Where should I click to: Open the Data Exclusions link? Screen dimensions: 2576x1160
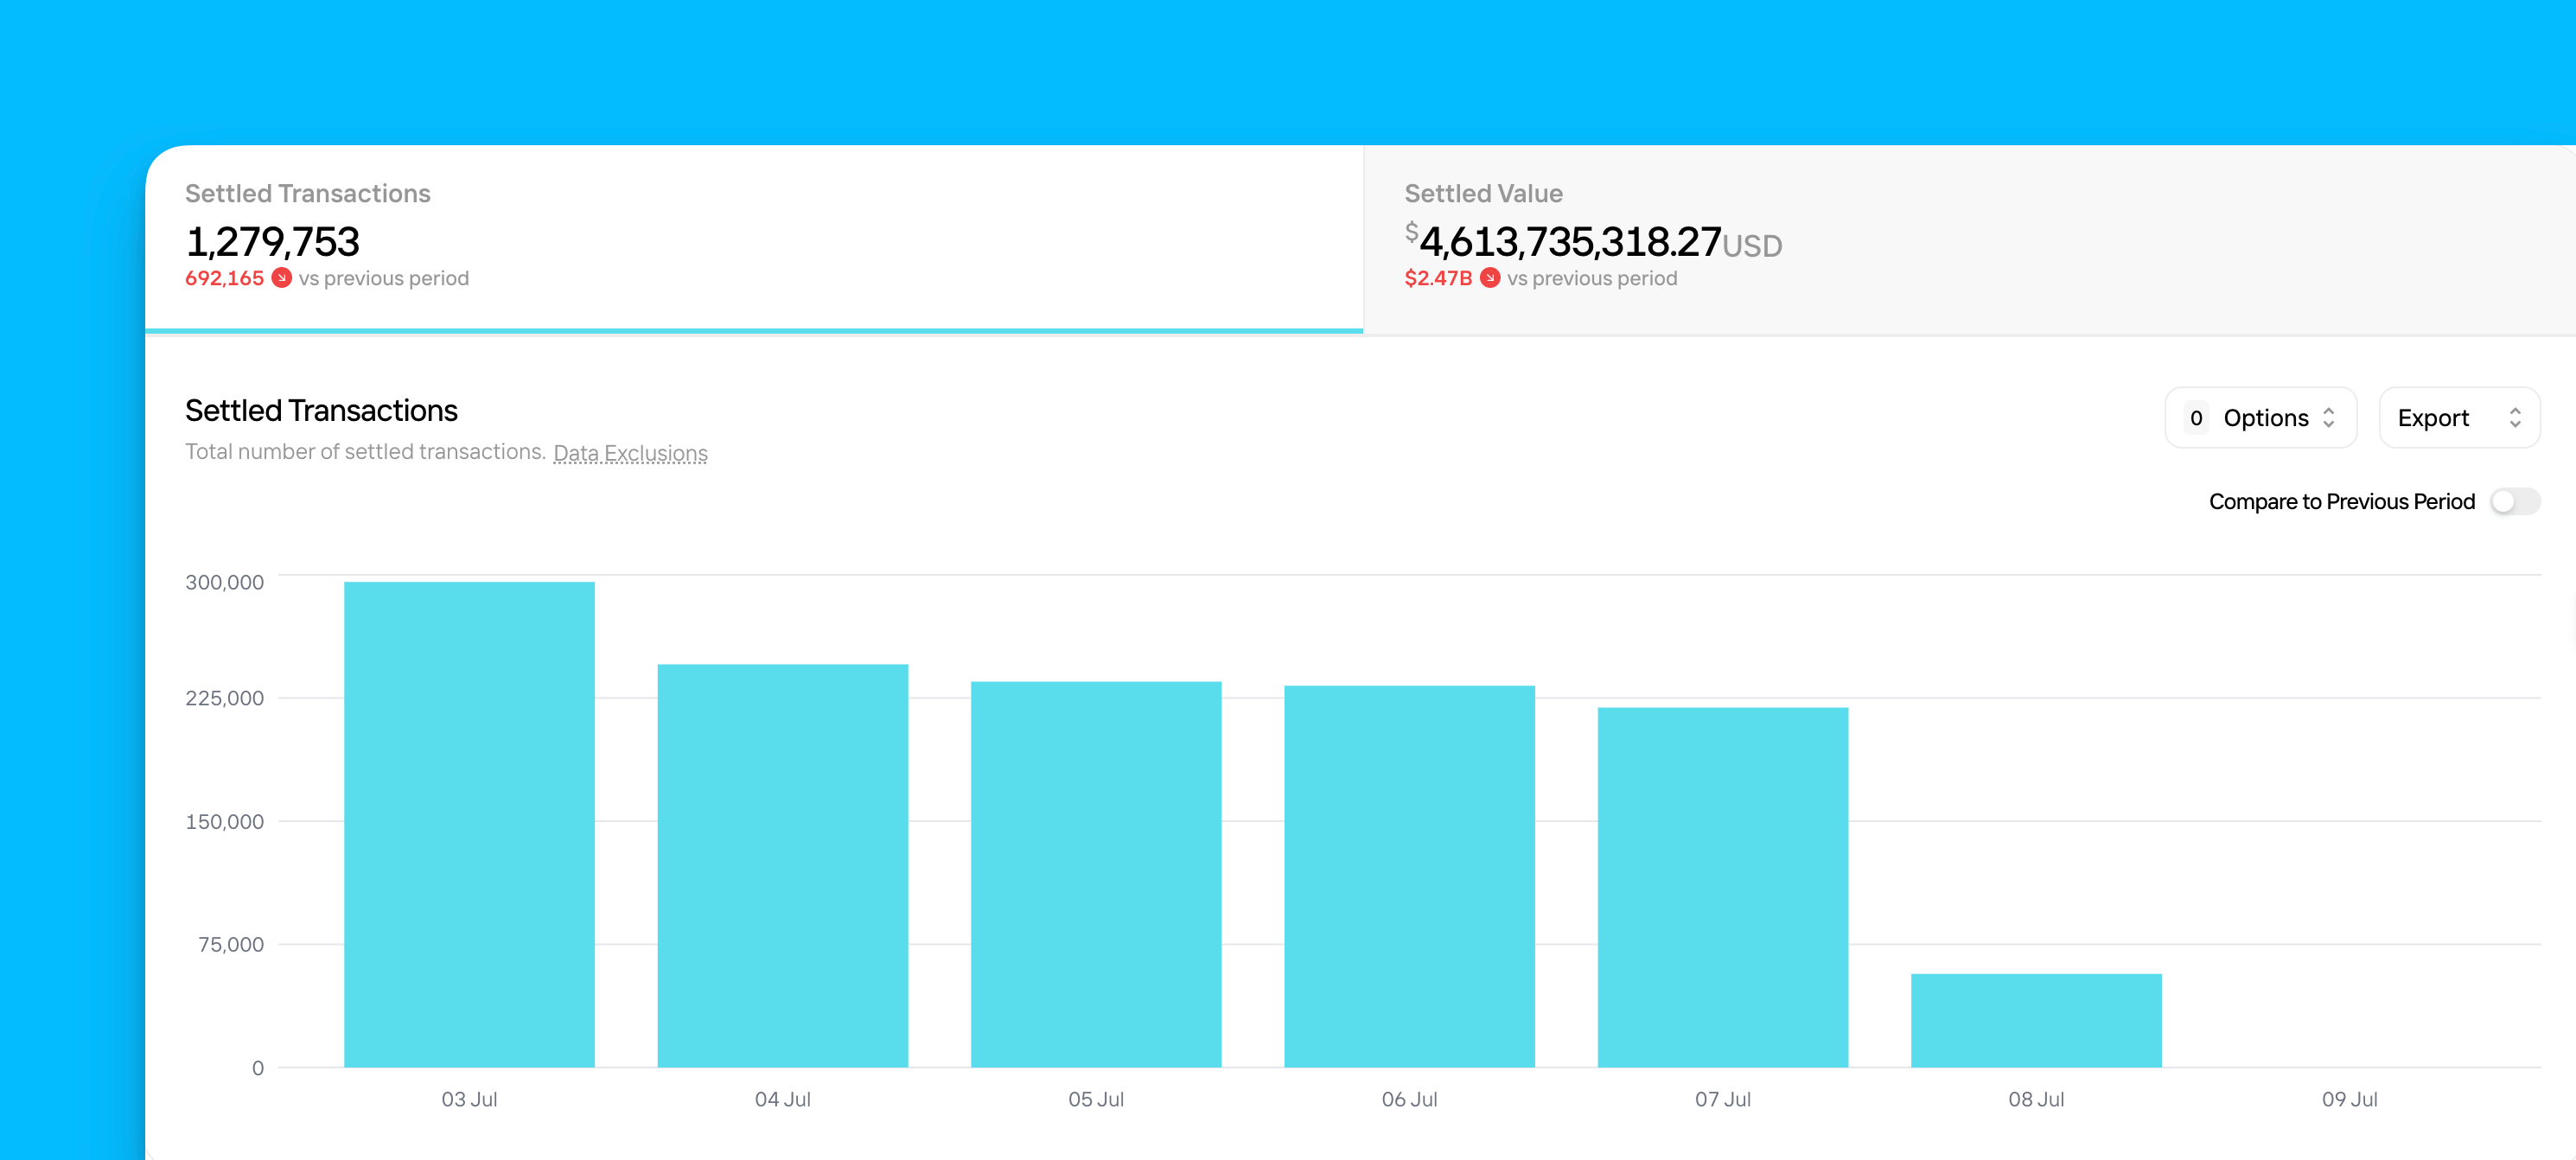click(x=630, y=453)
